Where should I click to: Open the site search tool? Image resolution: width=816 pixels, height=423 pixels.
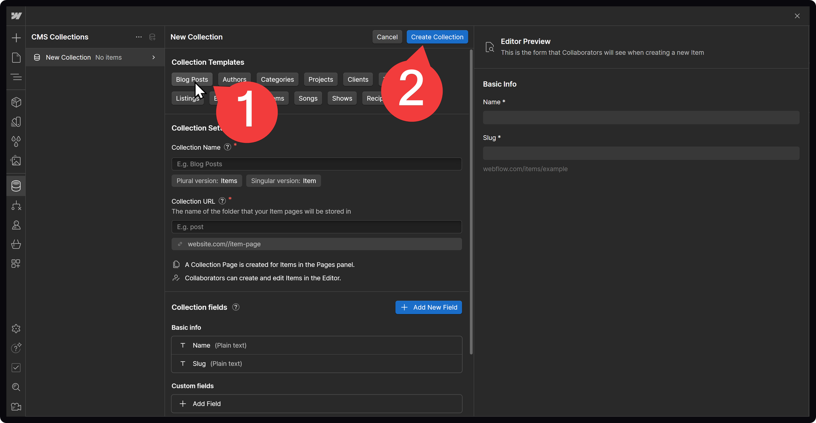16,387
